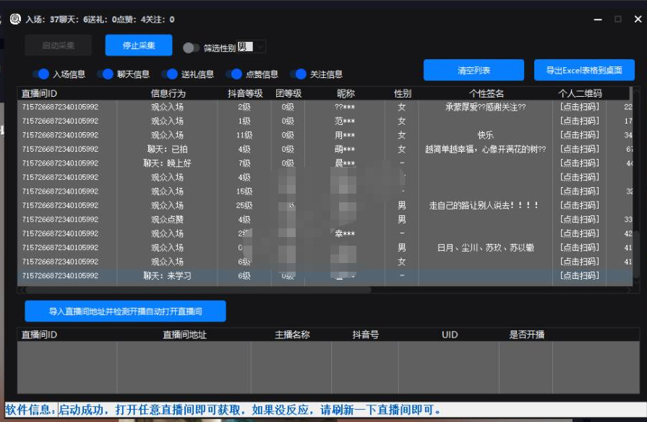The image size is (647, 422).
Task: Switch off the 关注信息 toggle
Action: coord(298,74)
